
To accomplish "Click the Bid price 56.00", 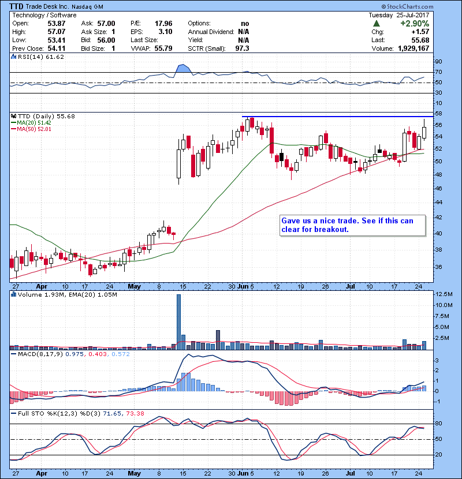I will 106,40.
